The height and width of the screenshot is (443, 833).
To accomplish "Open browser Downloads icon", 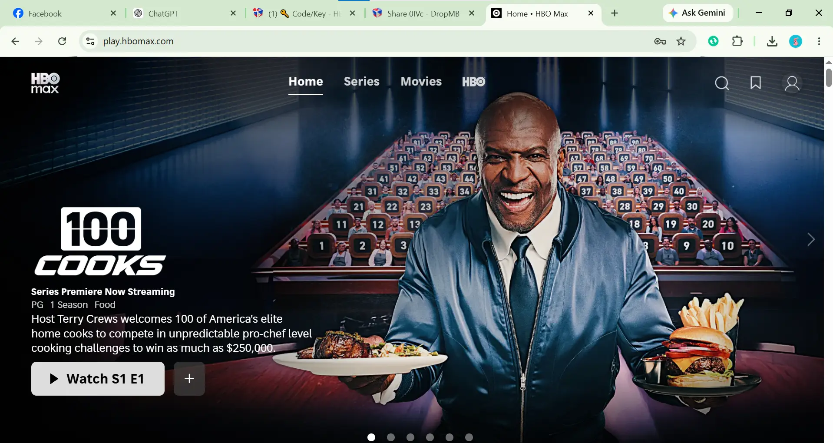I will pyautogui.click(x=772, y=41).
